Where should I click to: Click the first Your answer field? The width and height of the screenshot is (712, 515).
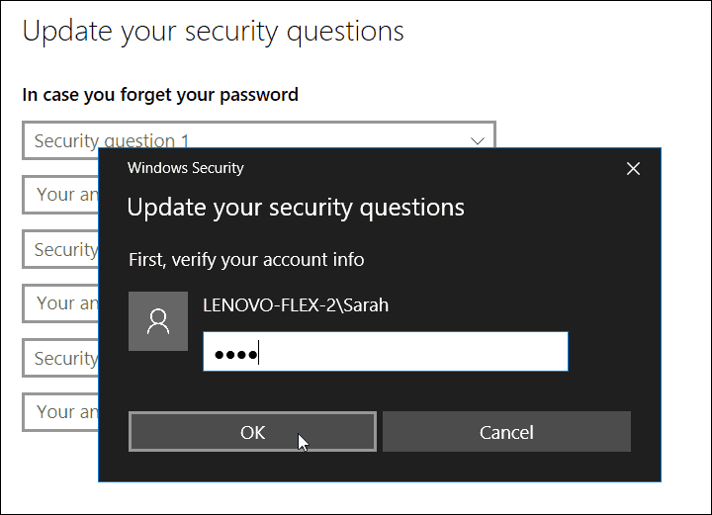tap(60, 195)
